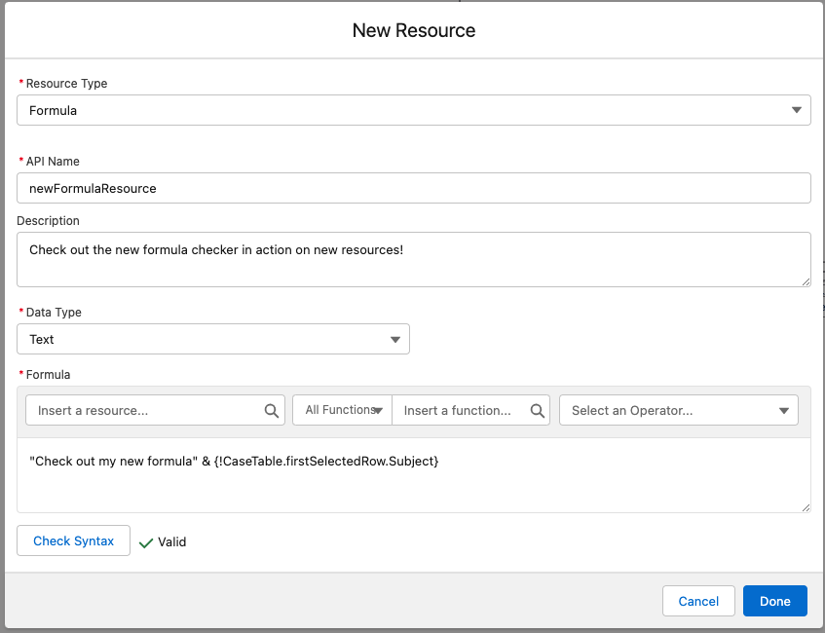Expand the Data Type dropdown set to Text
The width and height of the screenshot is (825, 633).
click(212, 339)
